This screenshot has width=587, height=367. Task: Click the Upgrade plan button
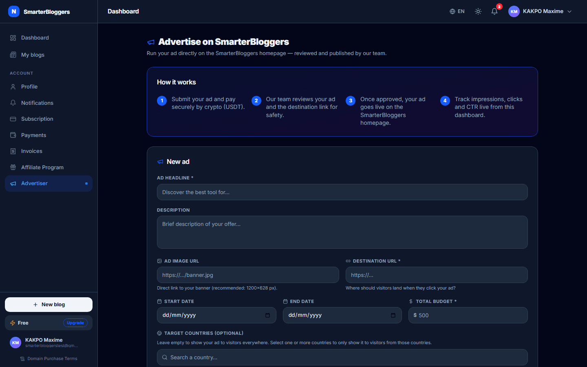[x=75, y=323]
